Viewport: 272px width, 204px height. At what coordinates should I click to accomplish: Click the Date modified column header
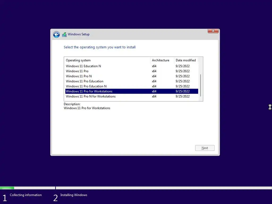point(186,60)
